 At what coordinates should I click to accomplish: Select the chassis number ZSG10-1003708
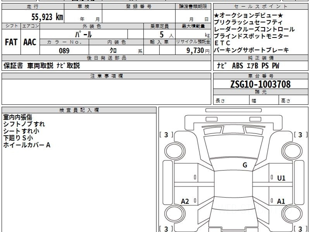click(260, 84)
